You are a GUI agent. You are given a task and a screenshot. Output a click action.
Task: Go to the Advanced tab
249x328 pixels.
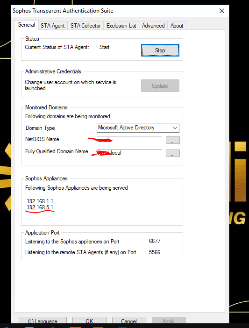point(153,26)
